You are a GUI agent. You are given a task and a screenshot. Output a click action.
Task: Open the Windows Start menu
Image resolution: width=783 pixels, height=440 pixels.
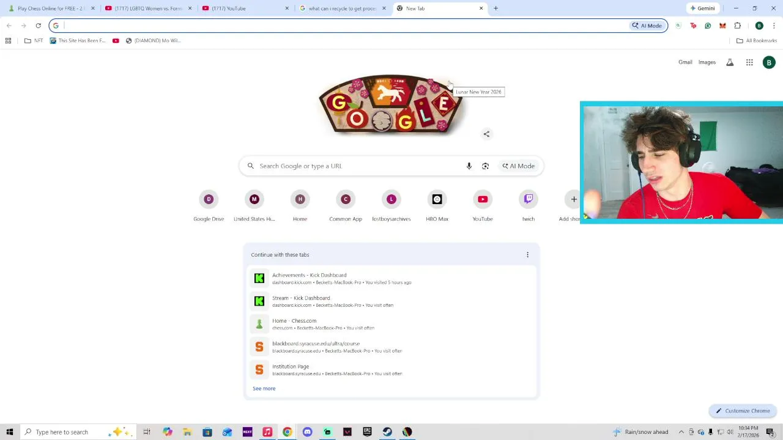click(x=10, y=432)
